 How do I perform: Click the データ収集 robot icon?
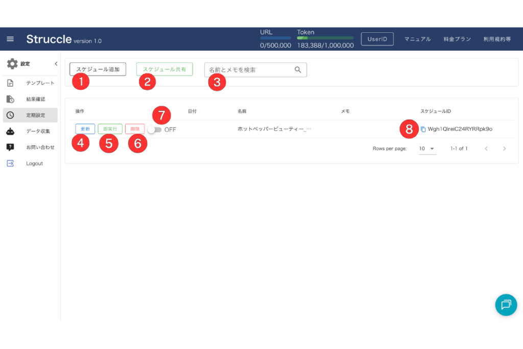10,131
